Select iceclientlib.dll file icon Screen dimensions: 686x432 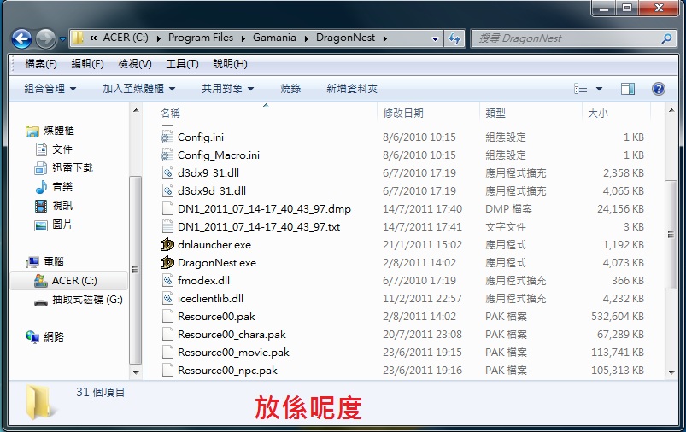tap(167, 299)
